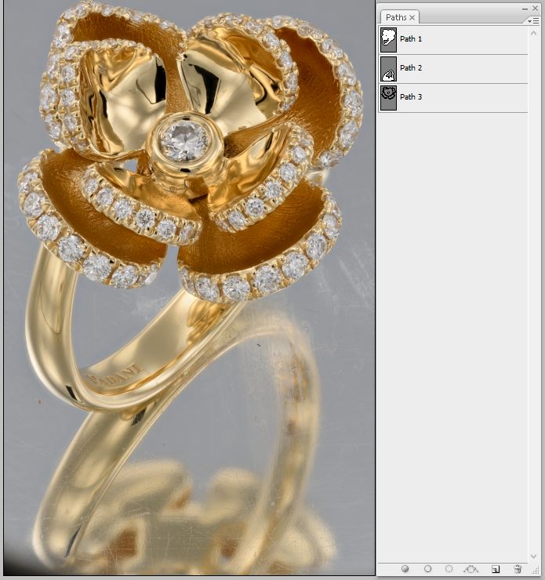Select the Path 2 row
The image size is (545, 580).
453,69
